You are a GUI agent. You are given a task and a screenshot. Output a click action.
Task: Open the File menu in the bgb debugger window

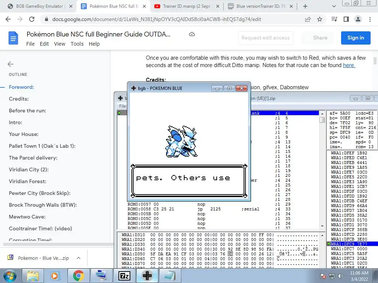pos(122,106)
